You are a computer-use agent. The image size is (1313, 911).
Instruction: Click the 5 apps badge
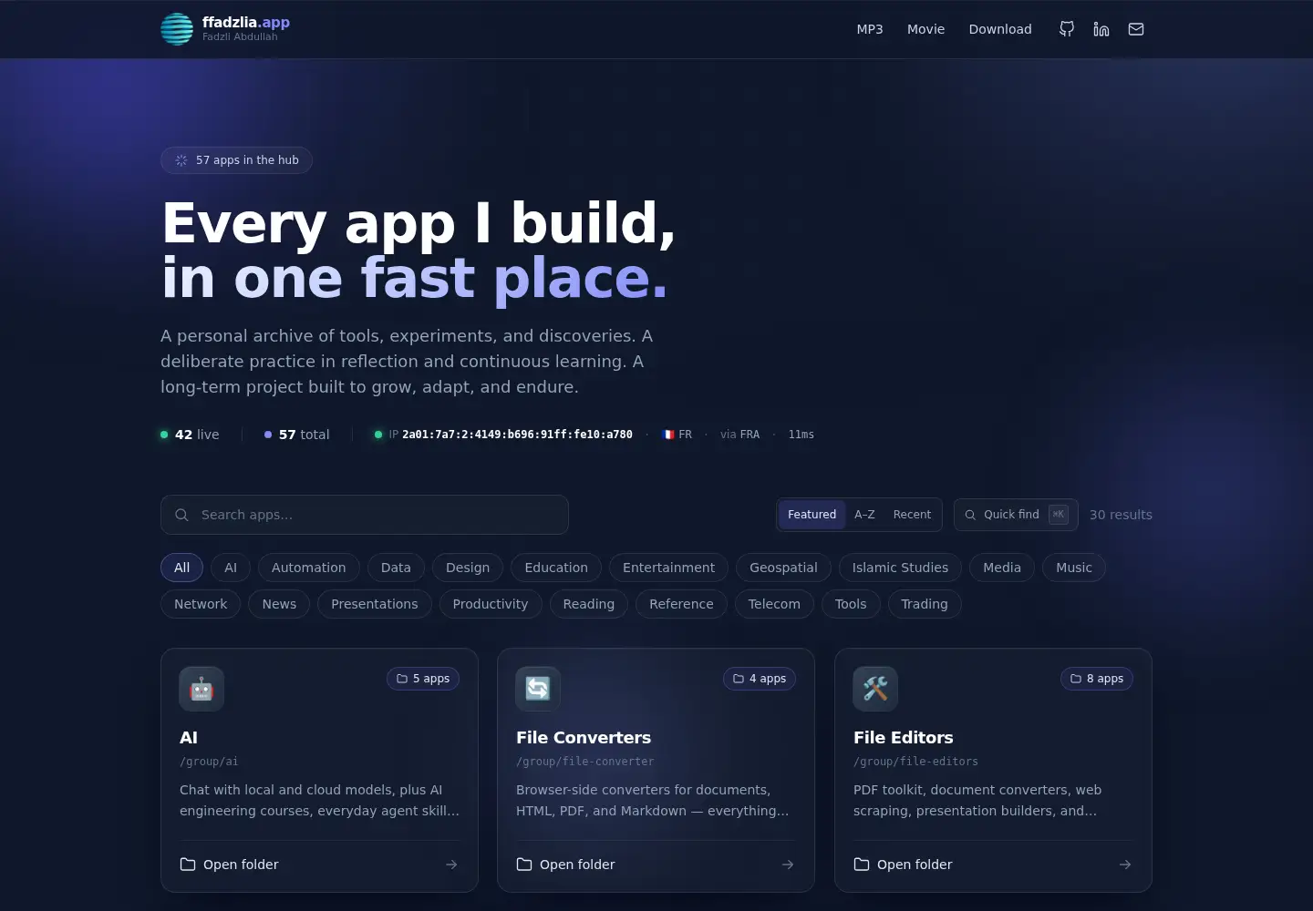point(423,679)
